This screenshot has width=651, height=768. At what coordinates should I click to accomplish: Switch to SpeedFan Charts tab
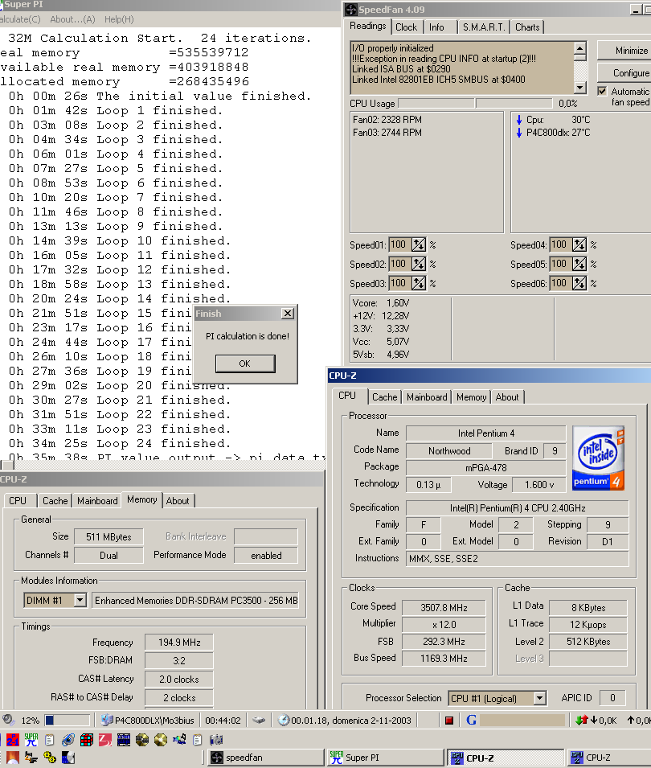click(x=527, y=27)
